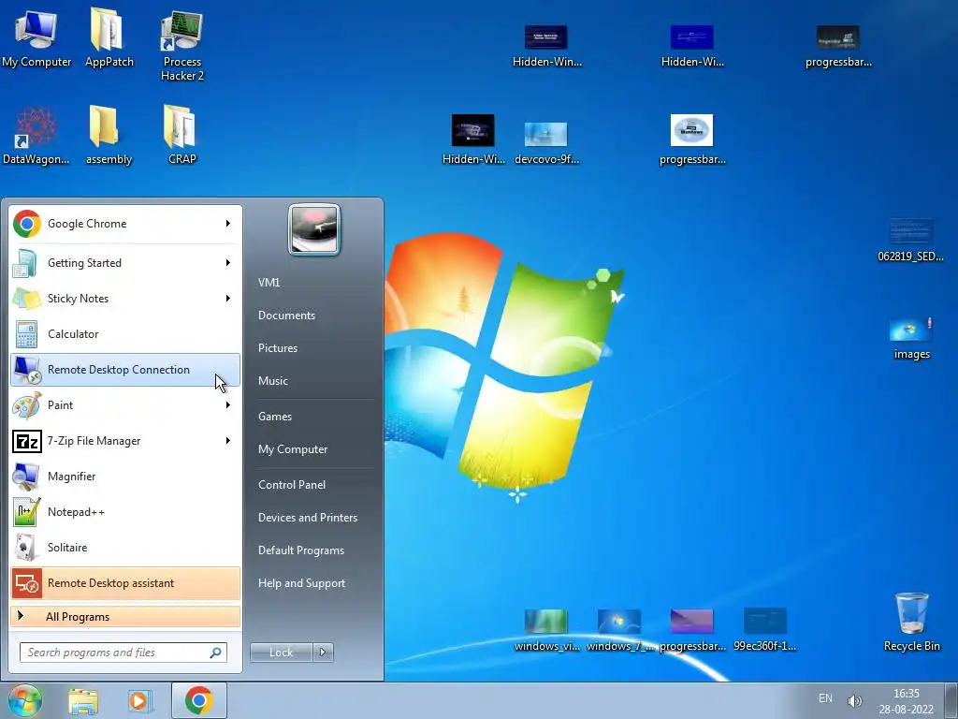Click the Paint palette icon
958x719 pixels.
[27, 405]
